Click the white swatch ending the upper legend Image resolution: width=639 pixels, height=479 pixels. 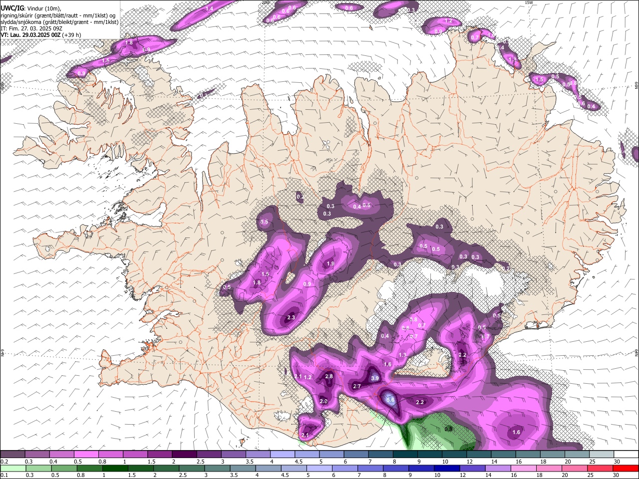(x=626, y=455)
